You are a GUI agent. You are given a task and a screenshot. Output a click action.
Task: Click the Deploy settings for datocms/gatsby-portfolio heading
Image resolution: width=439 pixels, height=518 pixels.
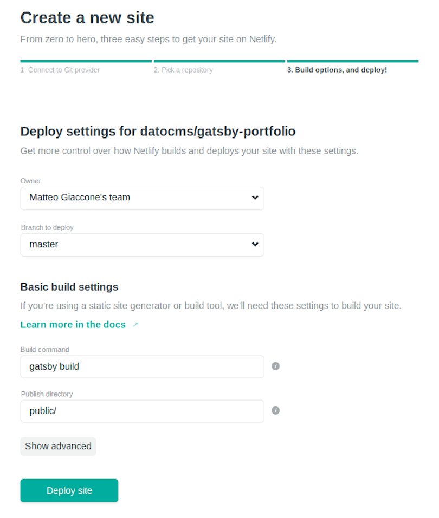tap(158, 132)
